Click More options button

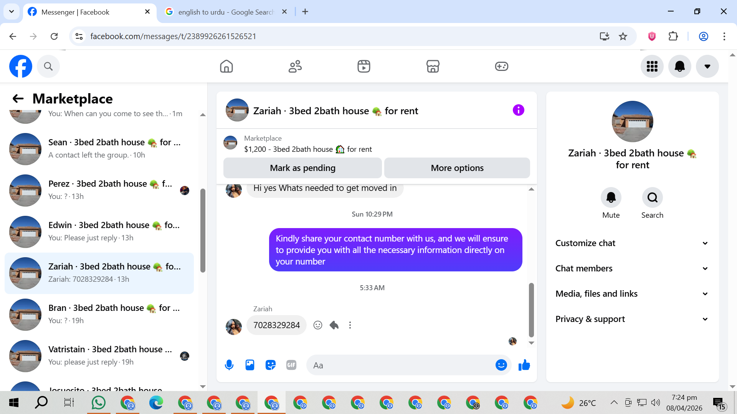[457, 168]
